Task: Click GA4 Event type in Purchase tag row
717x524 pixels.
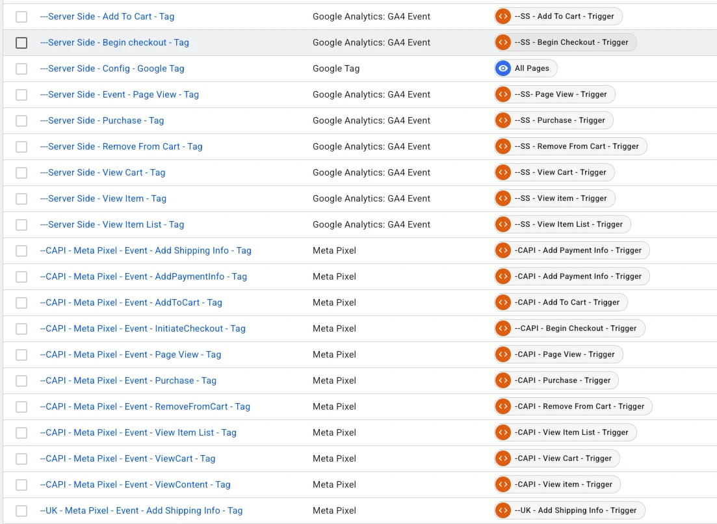Action: pyautogui.click(x=371, y=121)
